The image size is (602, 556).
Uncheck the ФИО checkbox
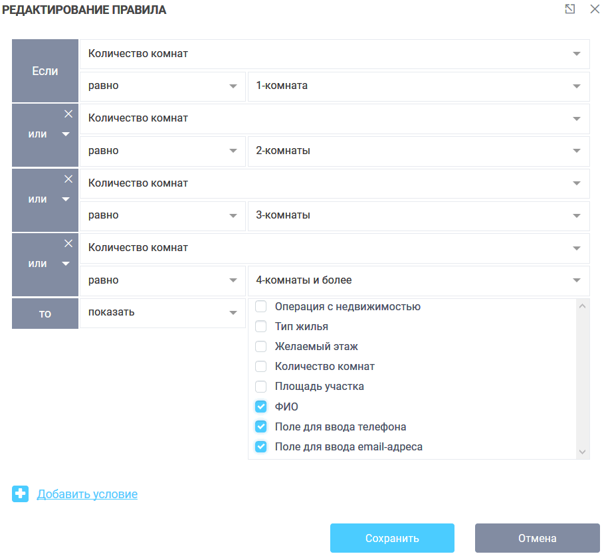tap(261, 407)
